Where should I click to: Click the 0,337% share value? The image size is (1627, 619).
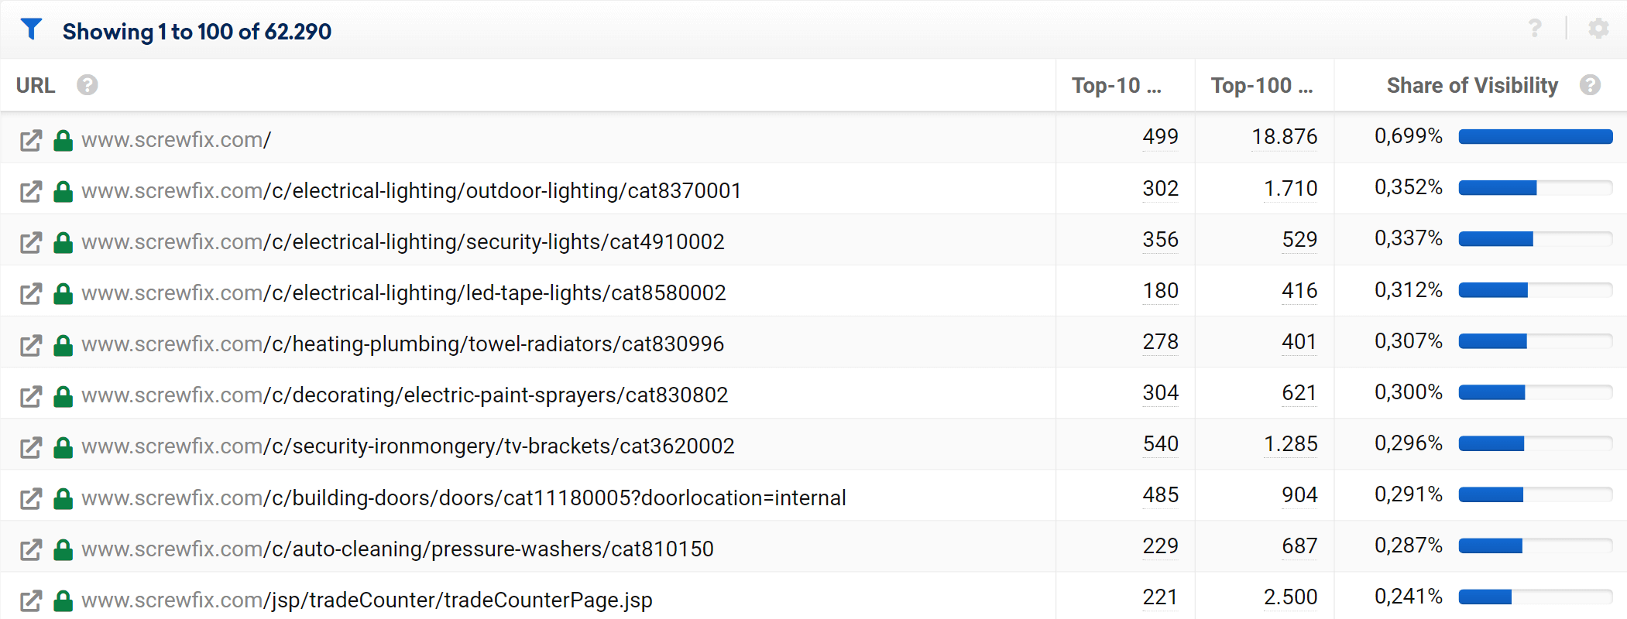click(1409, 238)
